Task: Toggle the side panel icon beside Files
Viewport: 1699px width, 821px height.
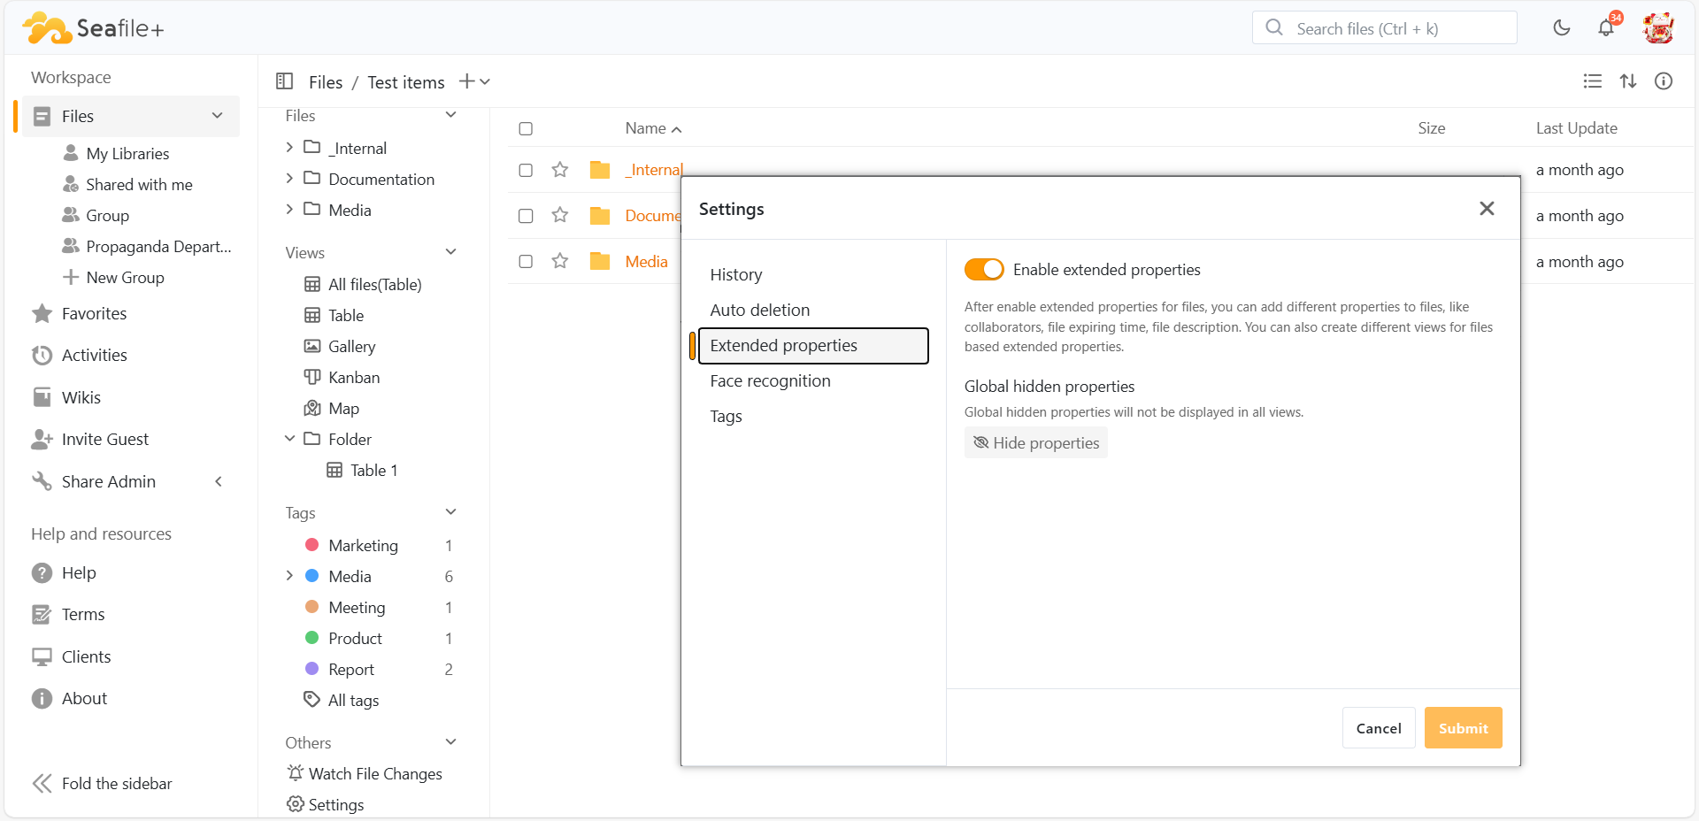Action: coord(285,81)
